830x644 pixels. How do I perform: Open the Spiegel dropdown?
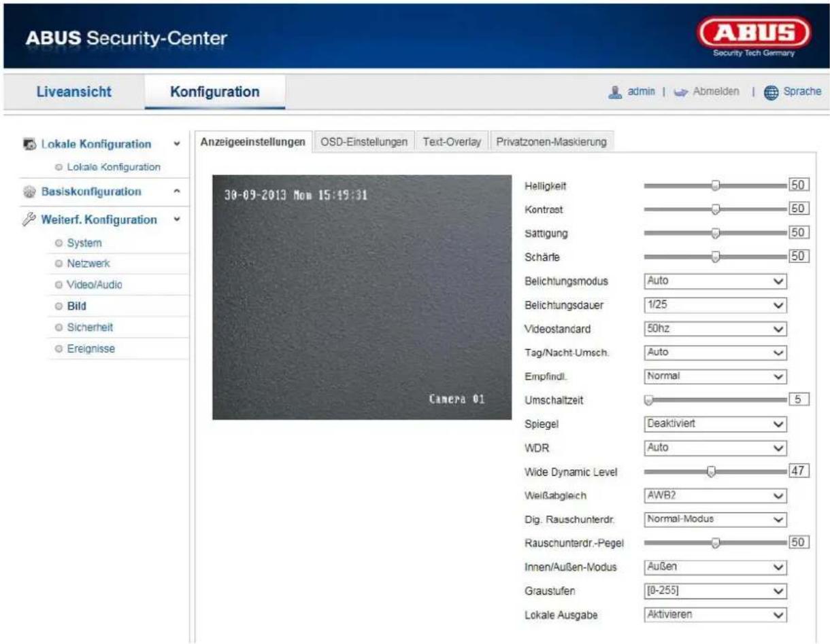click(715, 423)
